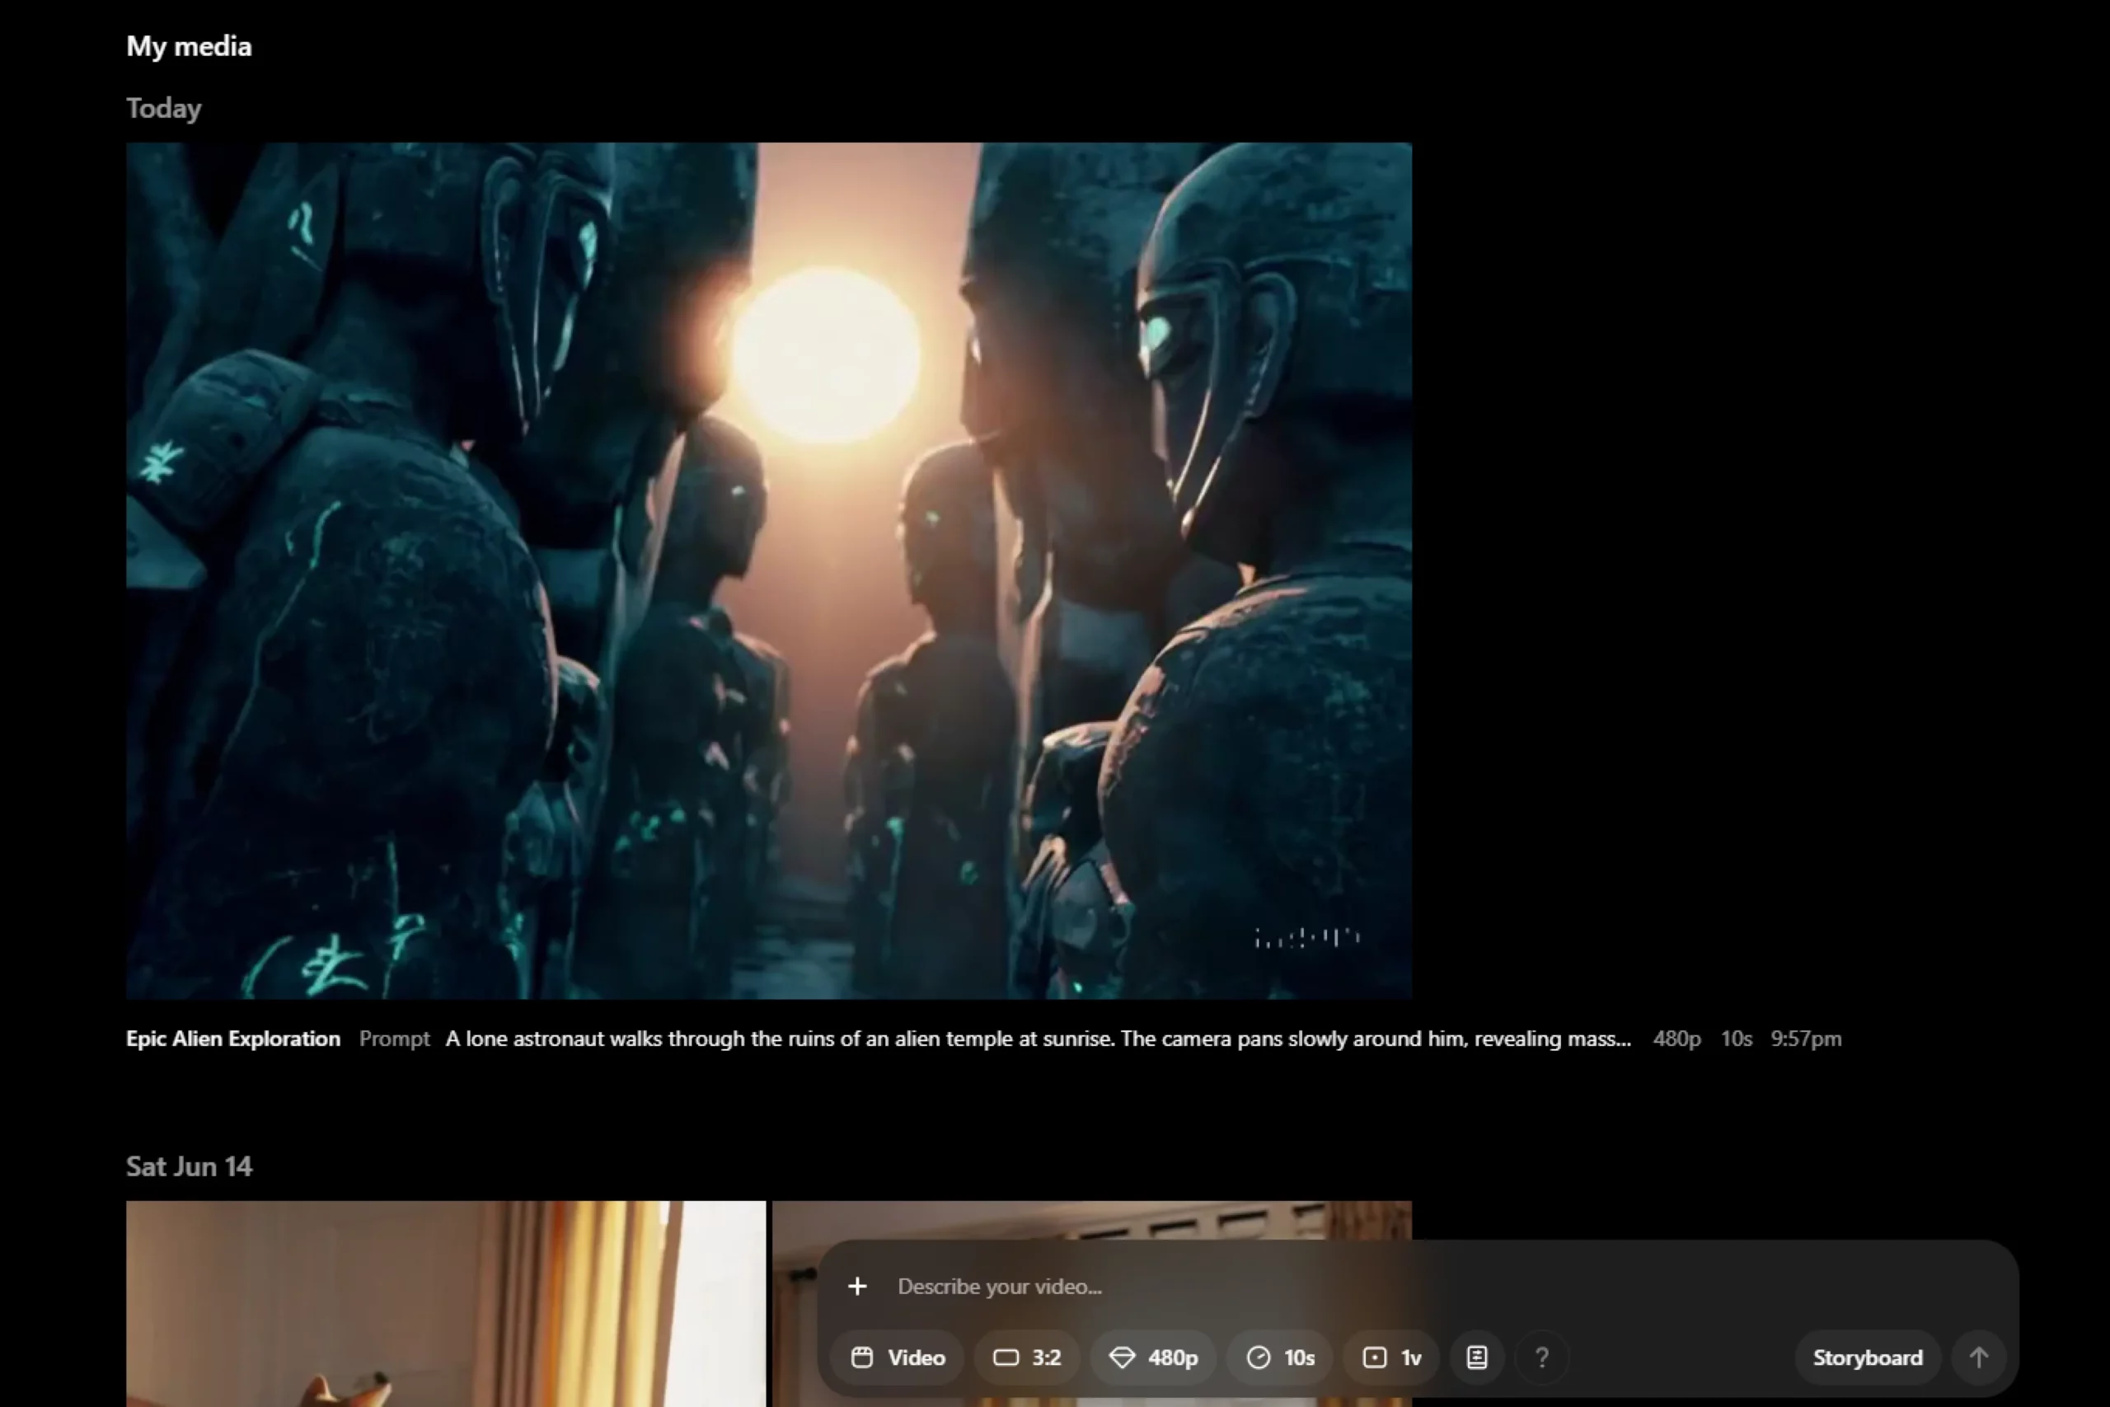2110x1407 pixels.
Task: Click the question mark help icon
Action: [1541, 1357]
